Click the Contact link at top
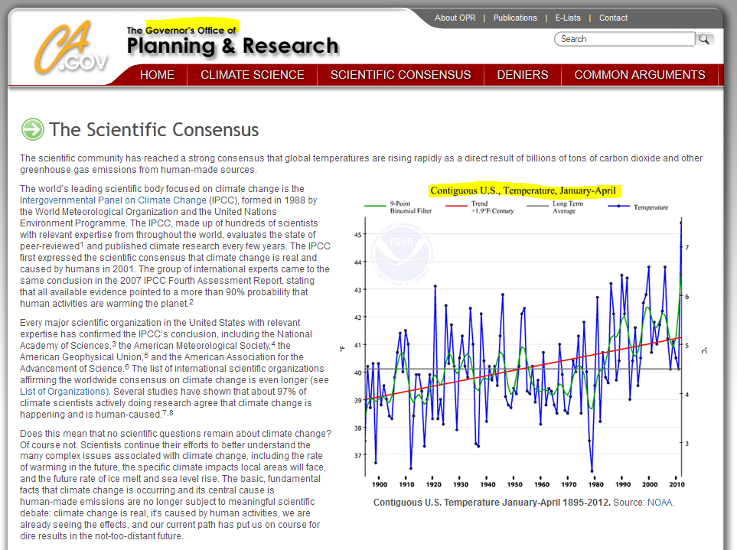Viewport: 737px width, 550px height. [x=613, y=18]
